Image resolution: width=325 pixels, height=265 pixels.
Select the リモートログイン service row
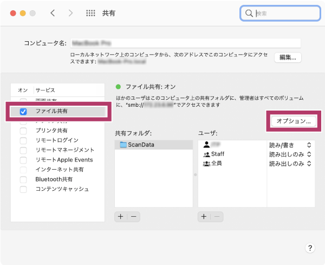(57, 140)
